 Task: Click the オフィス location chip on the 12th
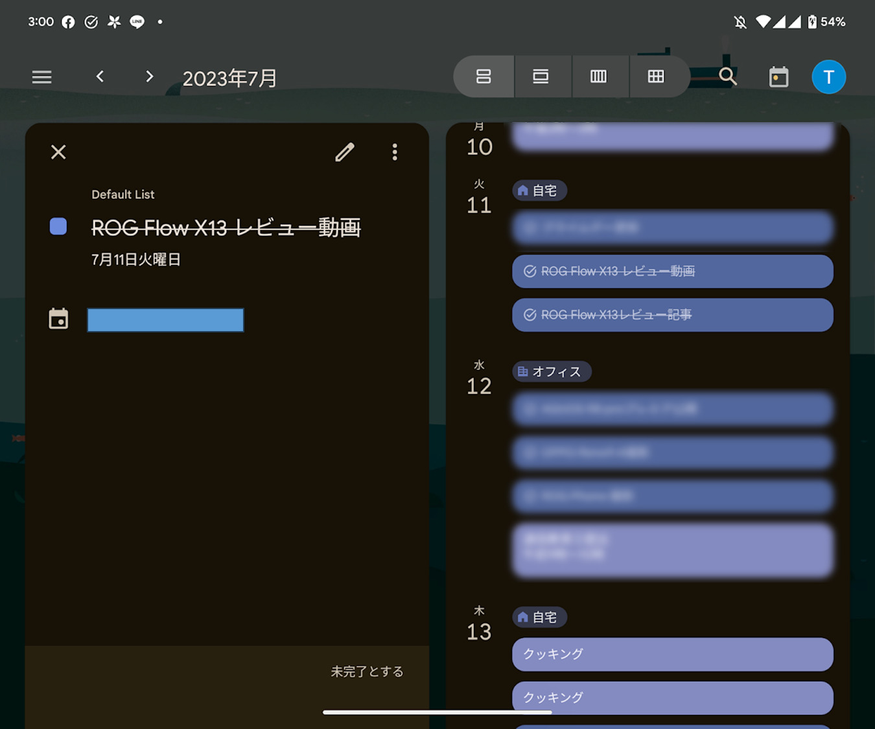[x=552, y=371]
